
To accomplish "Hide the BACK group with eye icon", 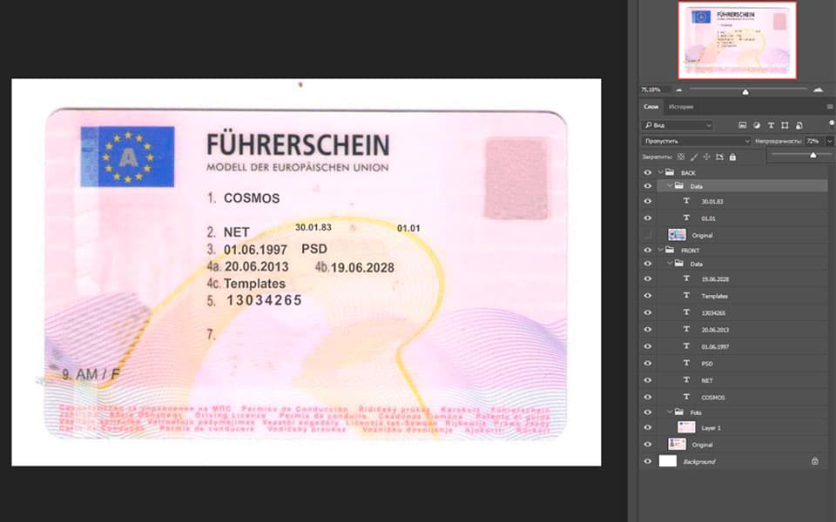I will [x=647, y=173].
